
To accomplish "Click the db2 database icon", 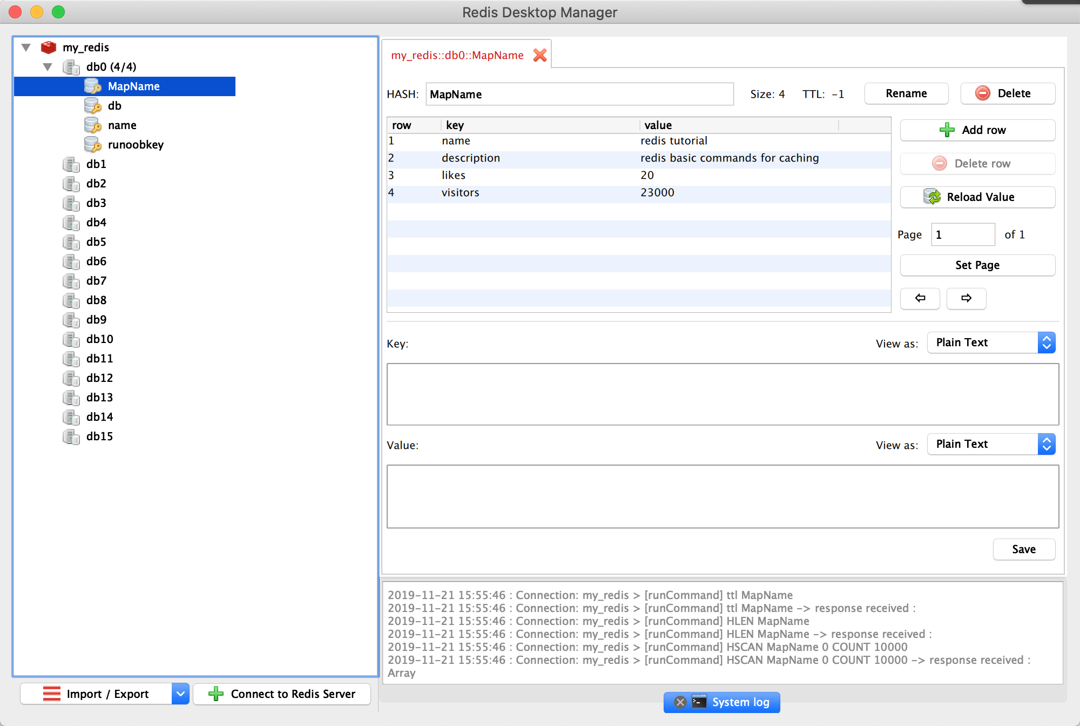I will [71, 184].
